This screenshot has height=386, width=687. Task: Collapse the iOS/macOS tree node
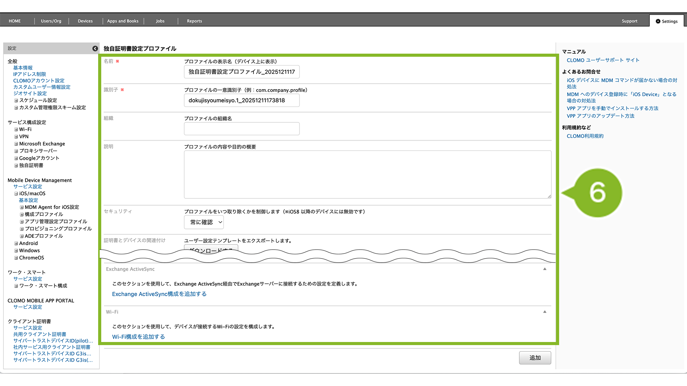(x=16, y=194)
